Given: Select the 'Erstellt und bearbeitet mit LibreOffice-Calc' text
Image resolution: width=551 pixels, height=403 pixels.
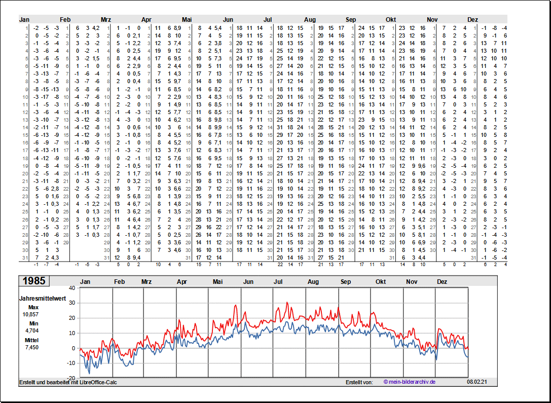Looking at the screenshot, I should click(68, 382).
